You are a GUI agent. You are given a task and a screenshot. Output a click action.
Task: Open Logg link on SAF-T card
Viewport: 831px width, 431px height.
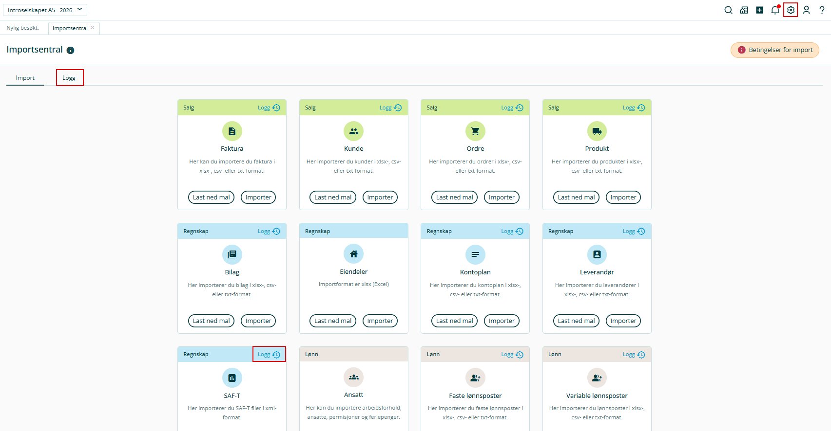(x=269, y=354)
